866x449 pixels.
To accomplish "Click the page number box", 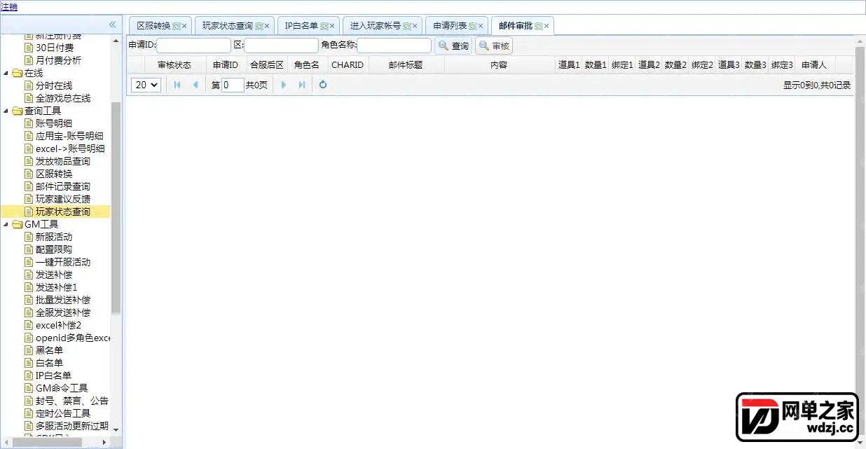I will [233, 85].
